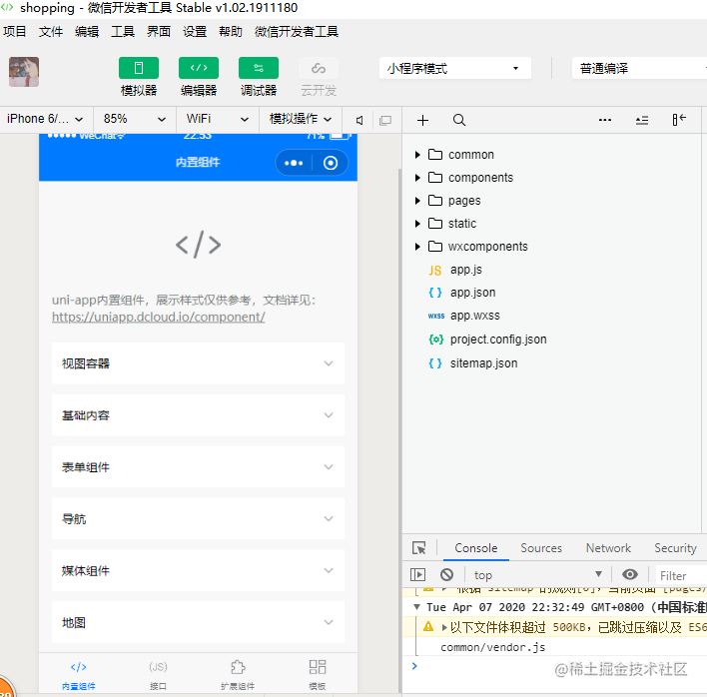Open the 85% zoom level dropdown
Screen dimensions: 707x697
point(135,119)
